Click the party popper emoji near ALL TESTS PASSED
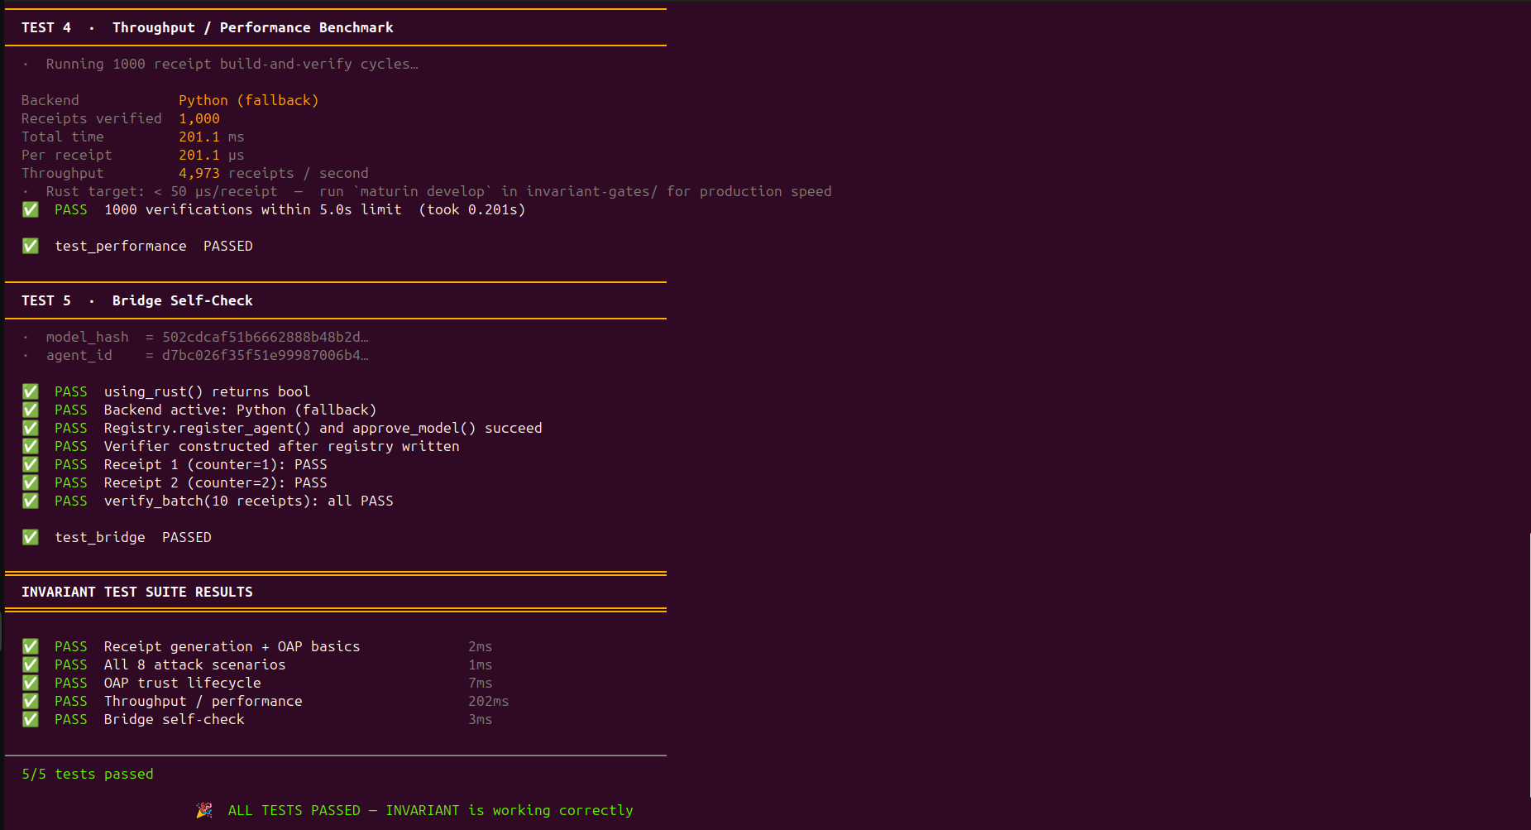The image size is (1531, 830). point(203,810)
